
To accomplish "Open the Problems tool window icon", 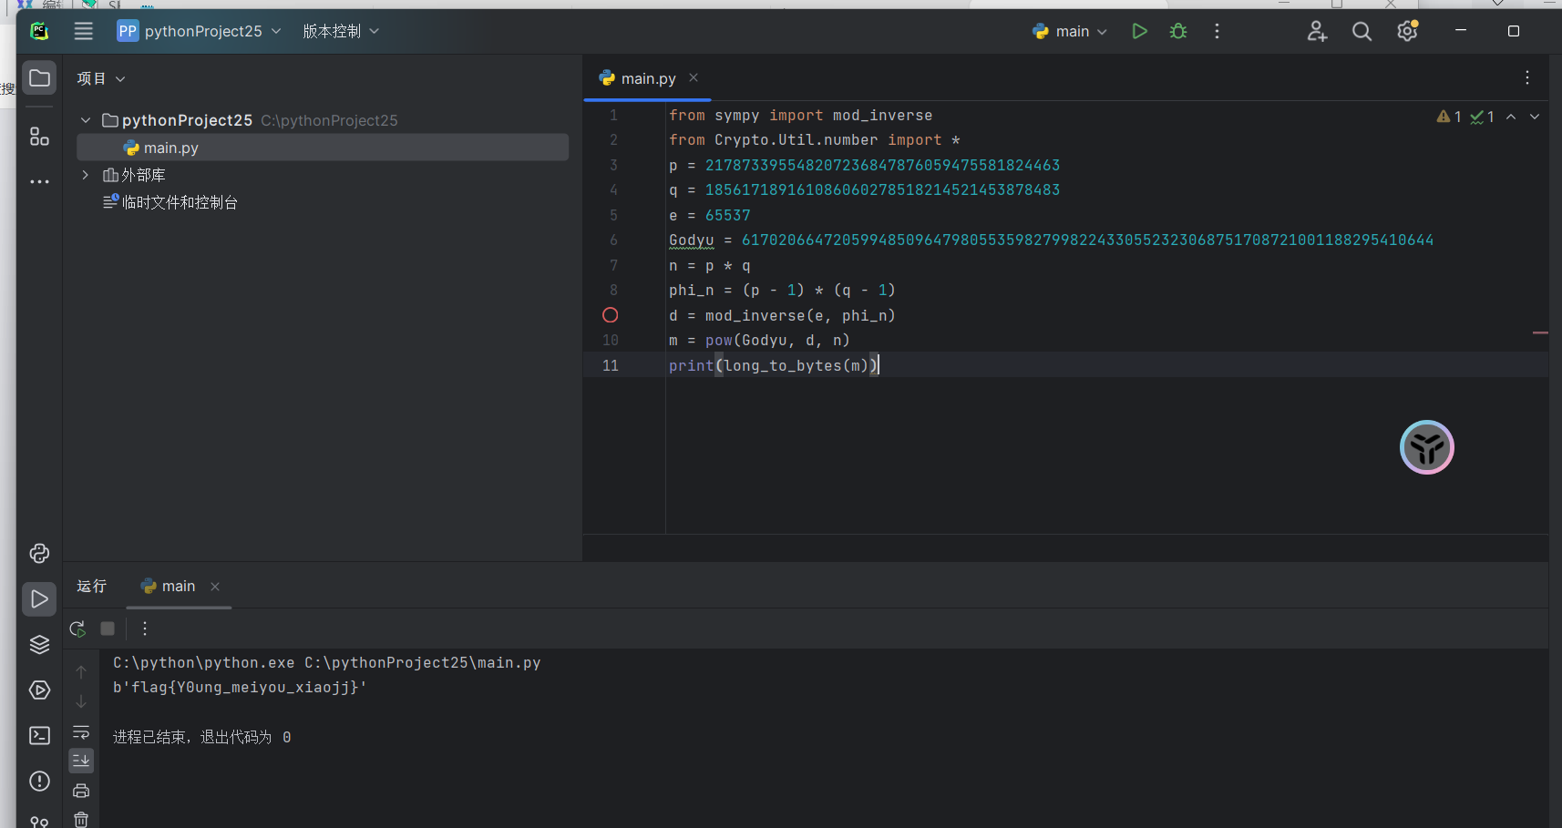I will click(x=39, y=781).
